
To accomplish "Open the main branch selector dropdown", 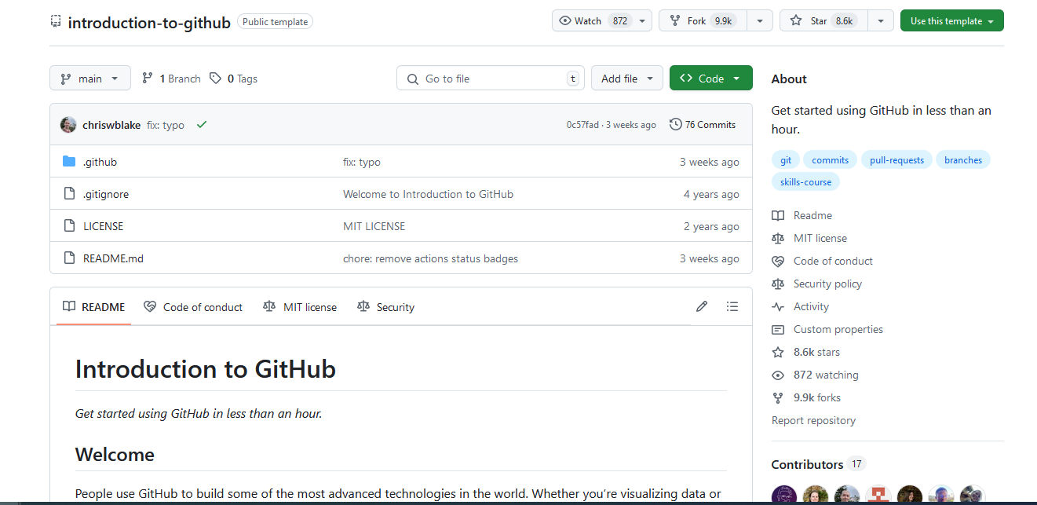I will (x=89, y=79).
